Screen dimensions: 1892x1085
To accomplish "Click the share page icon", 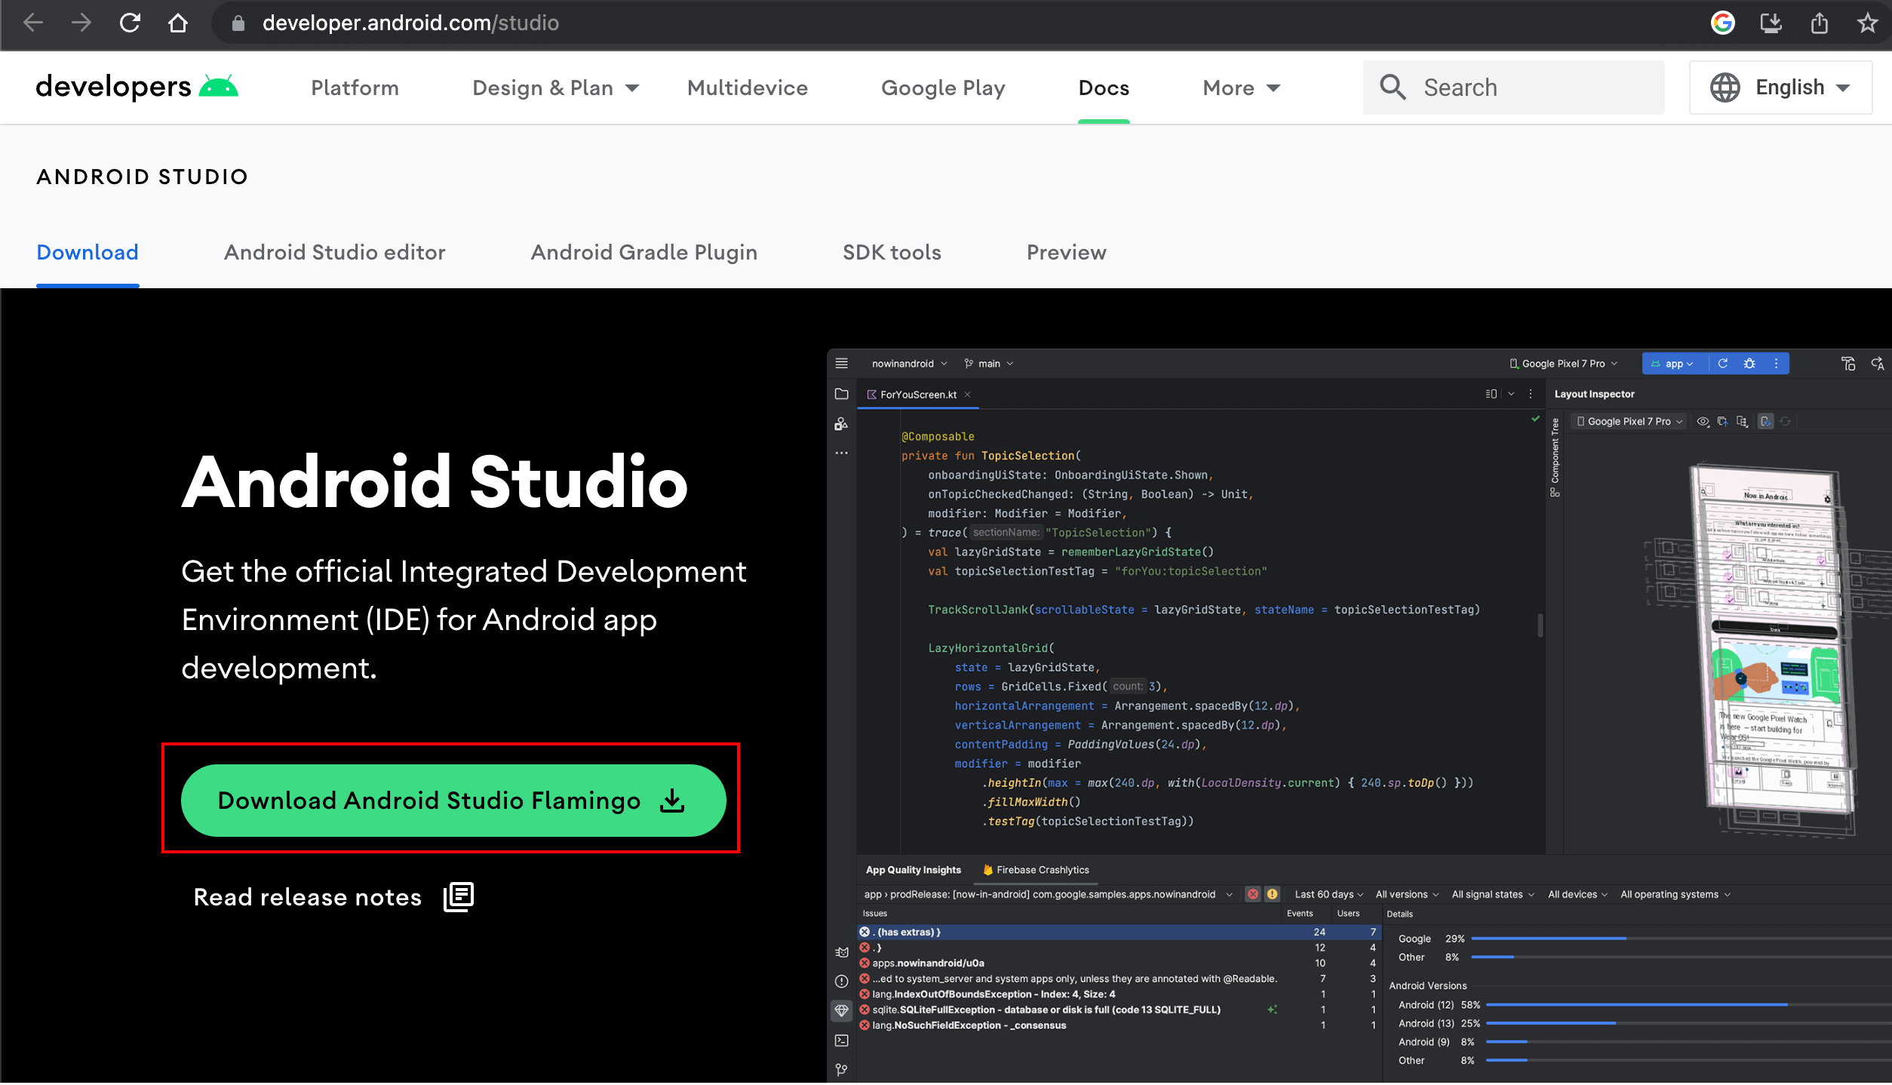I will [x=1819, y=23].
